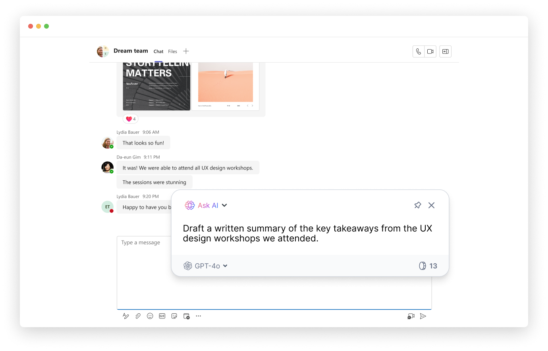Select the Chat tab
Viewport: 548px width, 351px height.
coord(158,52)
